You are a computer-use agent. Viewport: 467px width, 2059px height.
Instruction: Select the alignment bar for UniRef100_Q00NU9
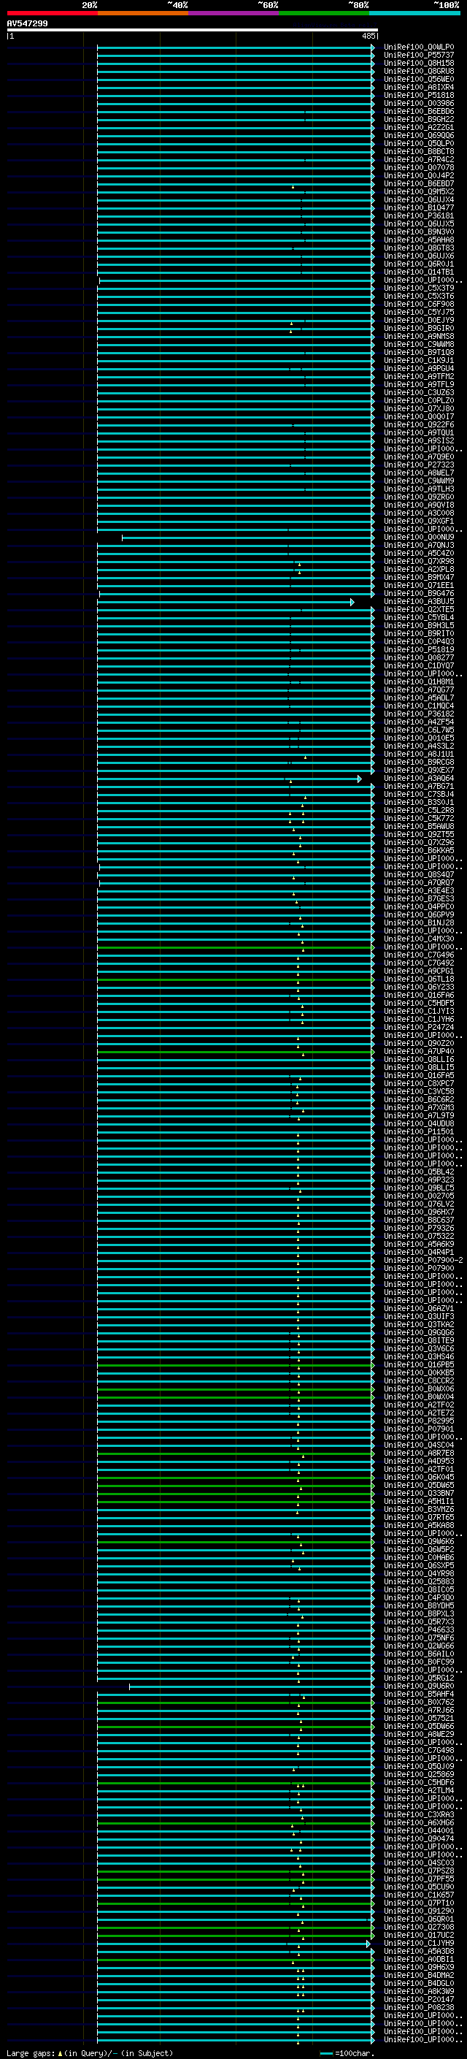pos(248,538)
